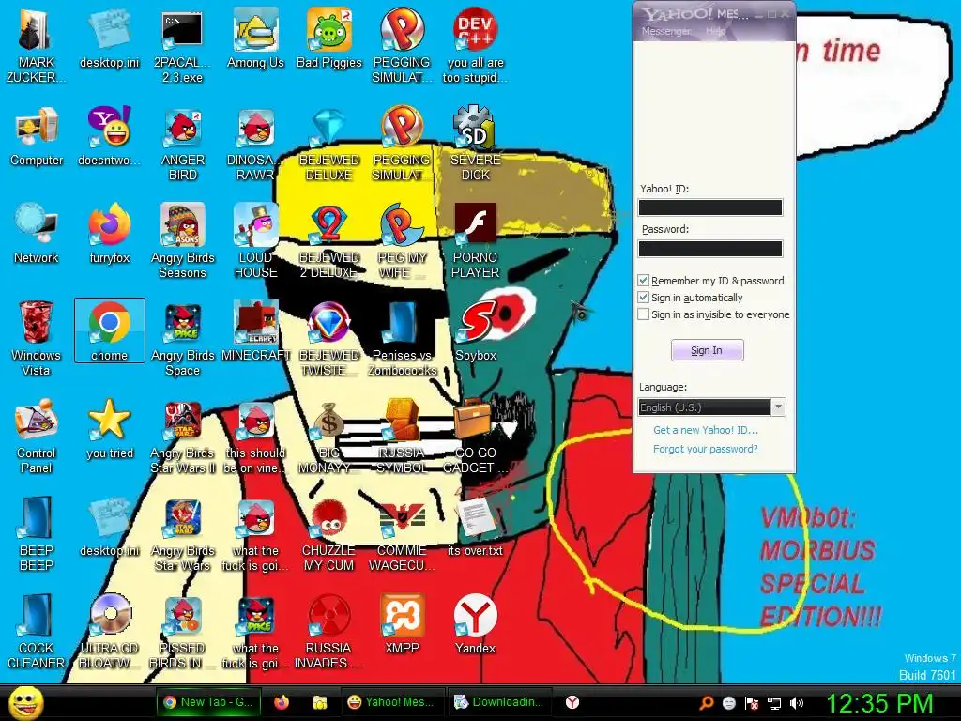Image resolution: width=961 pixels, height=721 pixels.
Task: Expand the Language dropdown in Yahoo Messenger
Action: 778,407
